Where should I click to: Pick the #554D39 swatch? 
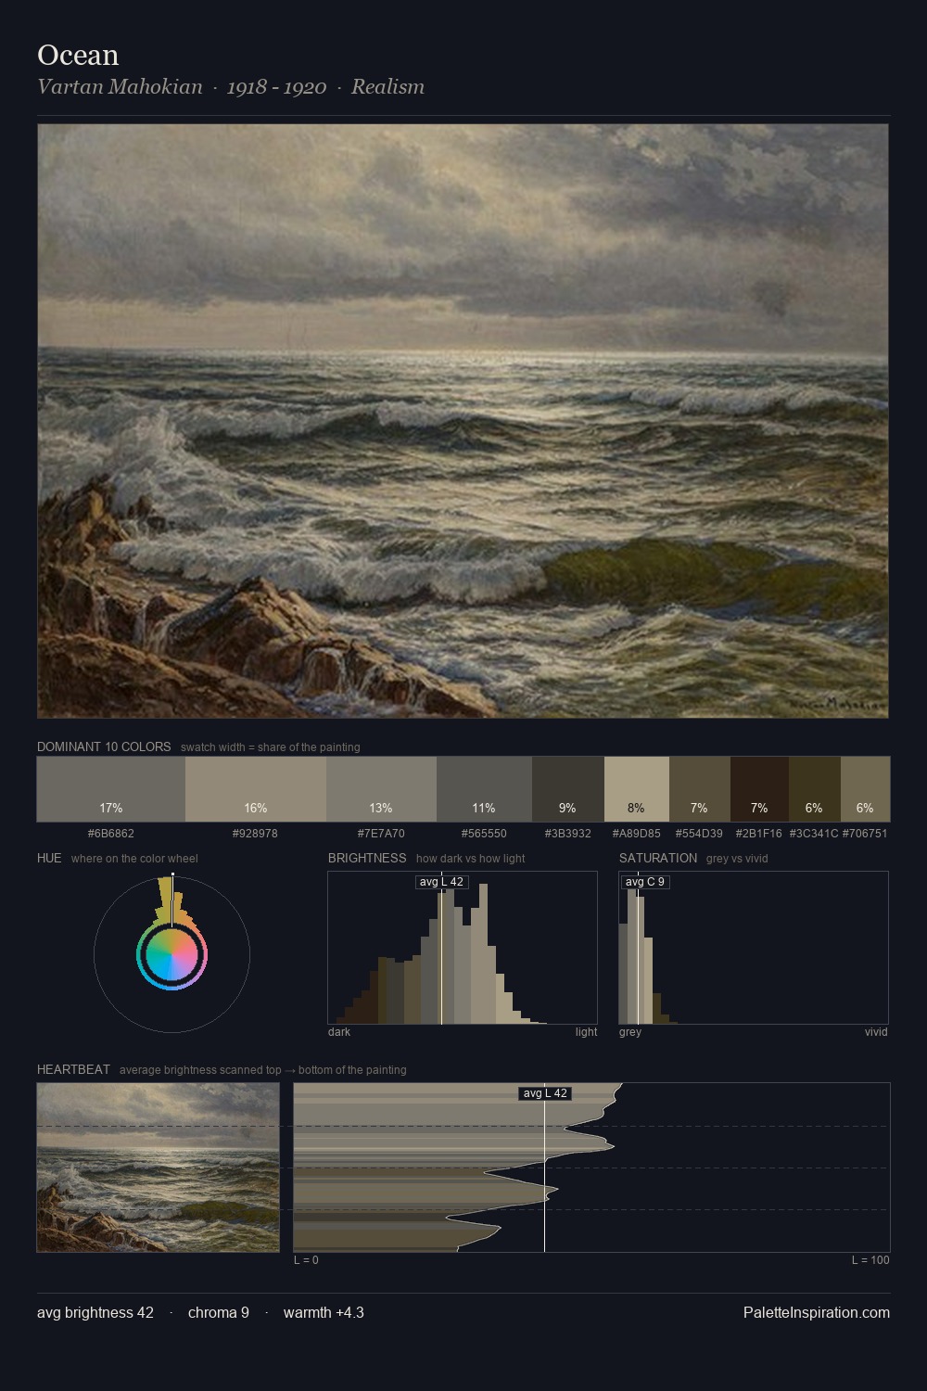click(x=700, y=789)
